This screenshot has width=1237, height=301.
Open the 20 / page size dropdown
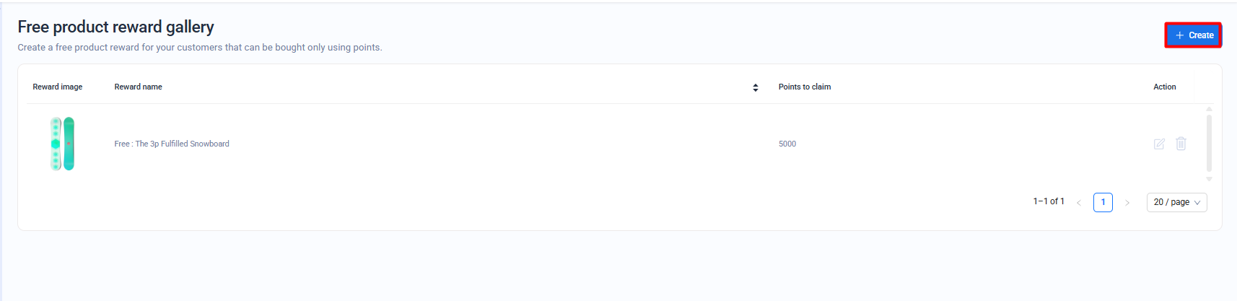1176,202
